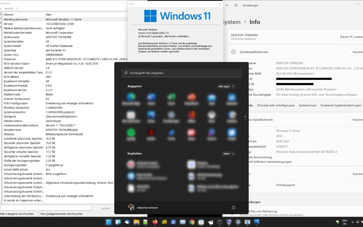This screenshot has width=363, height=227.
Task: Expand Alle Apps list in Start menu
Action: point(226,86)
